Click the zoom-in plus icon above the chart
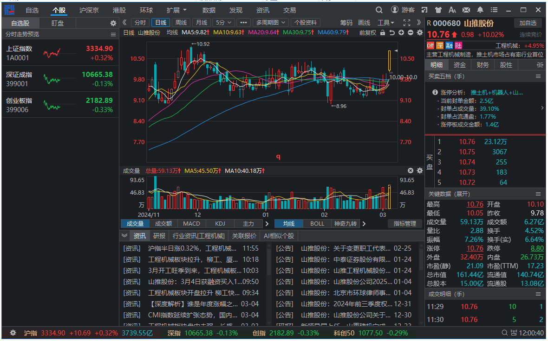The image size is (548, 341). 401,33
